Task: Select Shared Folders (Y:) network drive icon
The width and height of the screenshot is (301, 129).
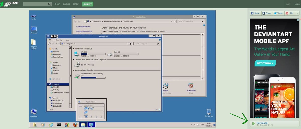Action: [77, 76]
